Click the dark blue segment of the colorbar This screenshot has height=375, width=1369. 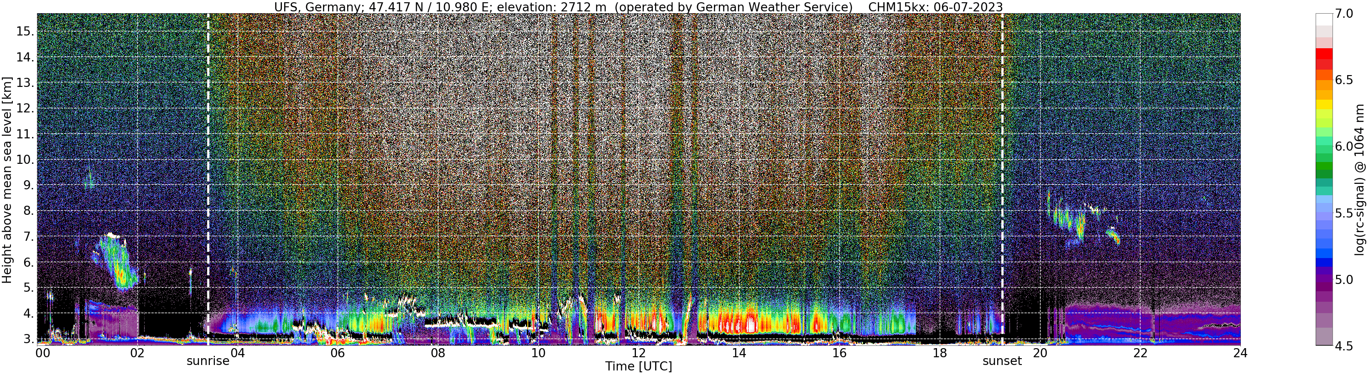tap(1324, 262)
